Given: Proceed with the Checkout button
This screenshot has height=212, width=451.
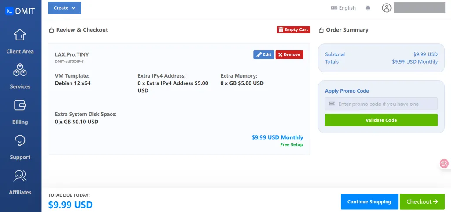Looking at the screenshot, I should 422,201.
